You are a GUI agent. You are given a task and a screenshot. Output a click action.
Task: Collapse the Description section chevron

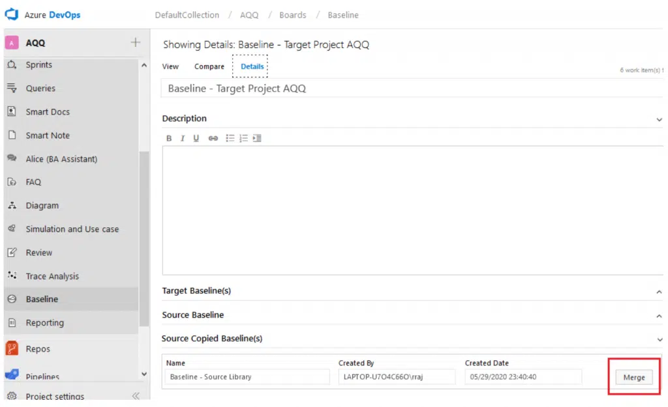pos(659,120)
